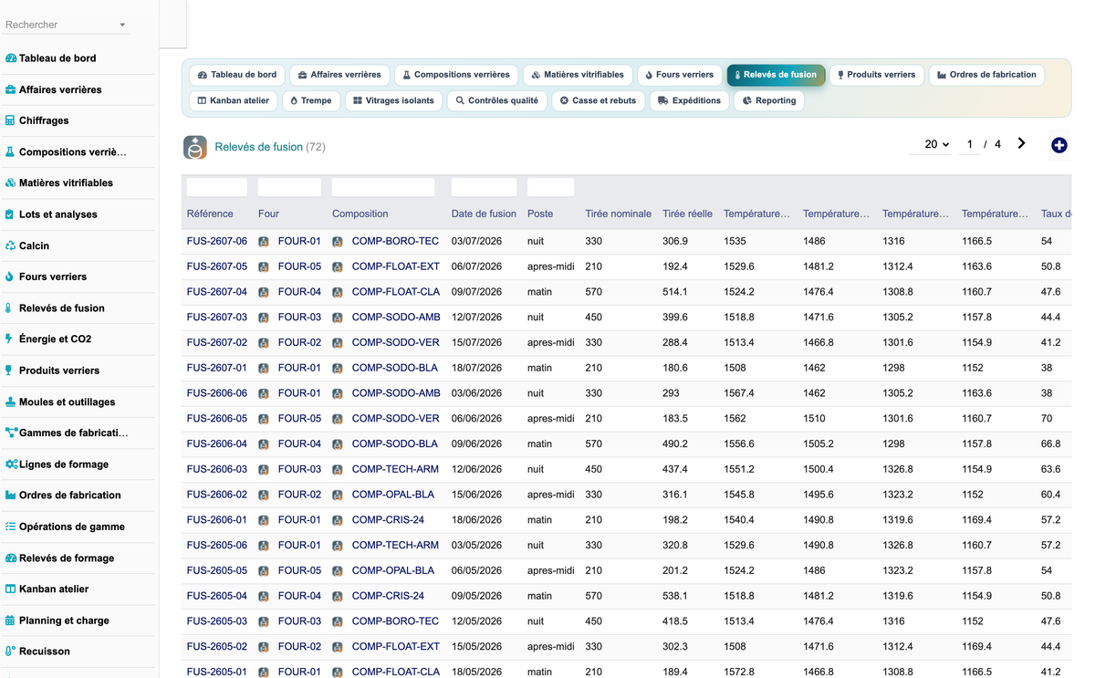Open the Matières vitrifiables tab
The width and height of the screenshot is (1095, 678).
tap(578, 75)
